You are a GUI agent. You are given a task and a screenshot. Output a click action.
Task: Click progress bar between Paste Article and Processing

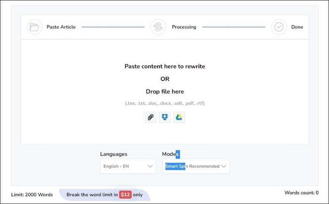tap(113, 27)
